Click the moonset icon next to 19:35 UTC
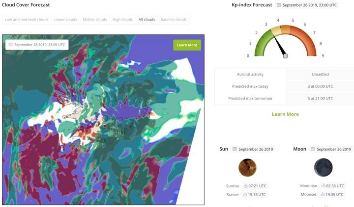The image size is (354, 207). (323, 195)
